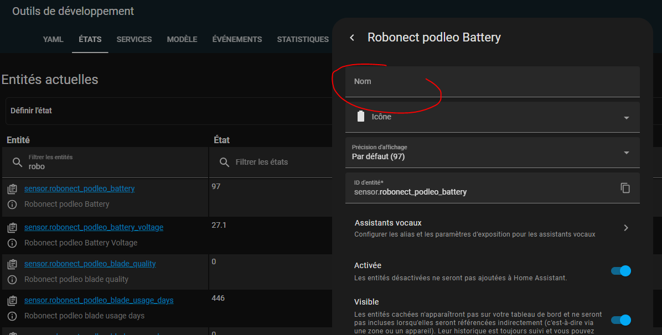Click the Nom input field
Viewport: 662px width, 335px height.
point(492,82)
